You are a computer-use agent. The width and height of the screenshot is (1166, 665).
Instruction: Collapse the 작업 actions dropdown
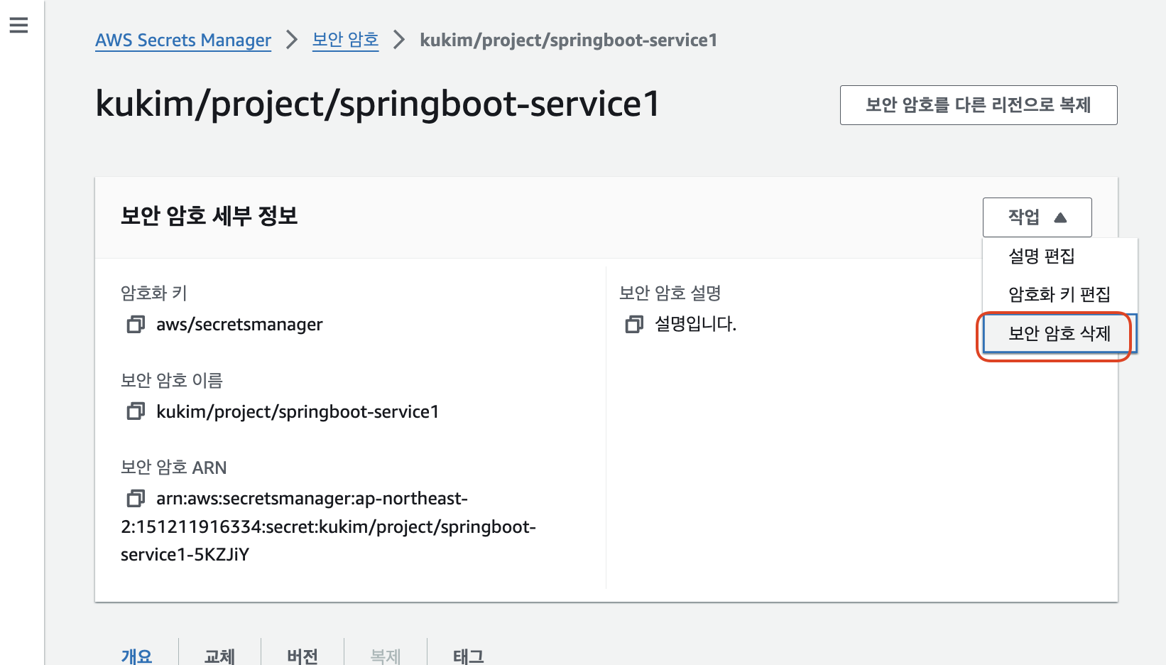pyautogui.click(x=1037, y=217)
